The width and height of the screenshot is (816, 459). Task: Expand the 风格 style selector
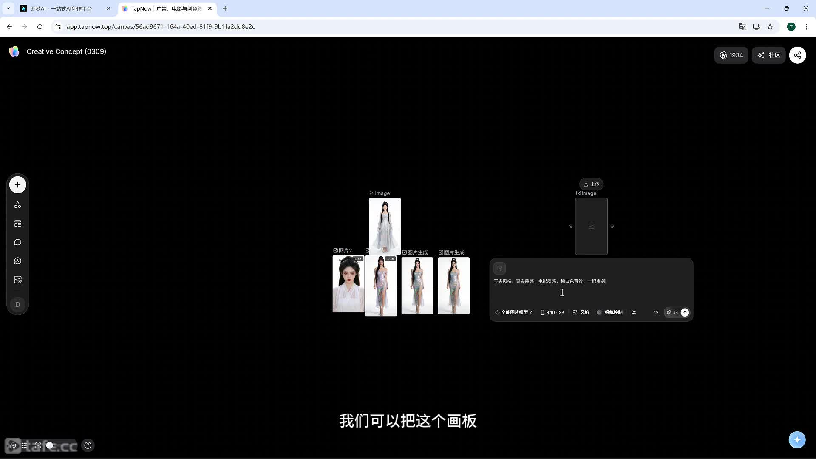[581, 312]
